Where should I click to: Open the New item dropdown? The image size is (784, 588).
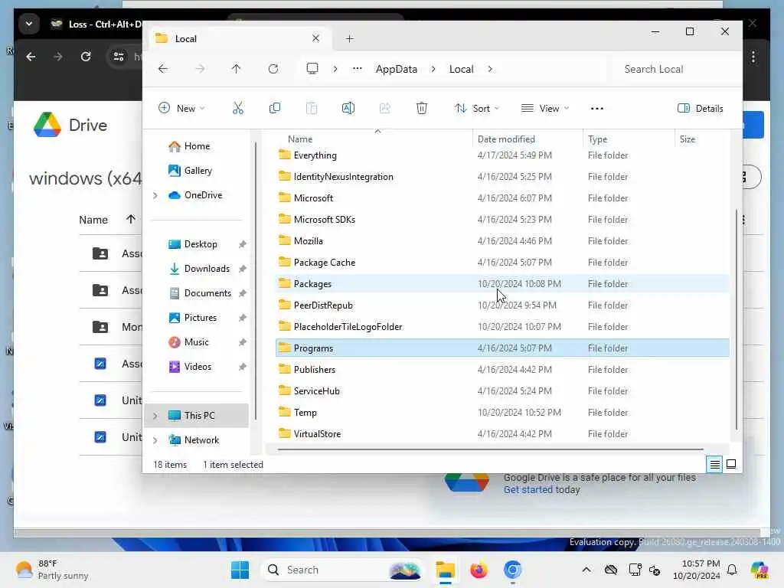click(181, 109)
